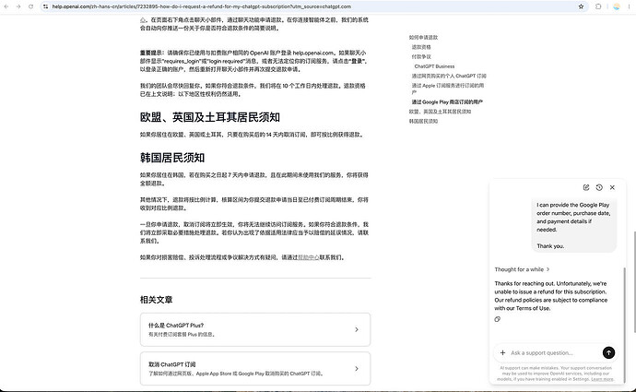Send the support message with arrow button
636x392 pixels.
[x=608, y=352]
